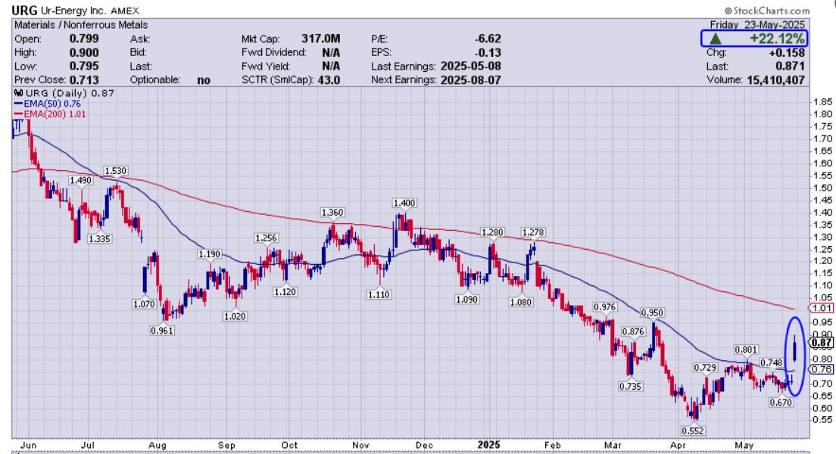Screen dimensions: 836x454
Task: Click the Aug label on the time axis
Action: pos(158,445)
